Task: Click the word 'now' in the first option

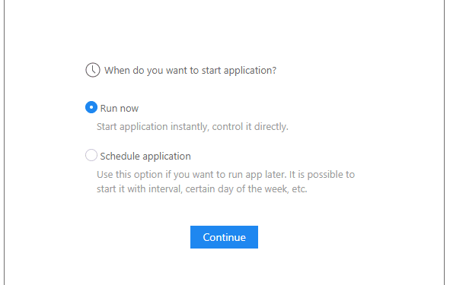Action: tap(129, 109)
